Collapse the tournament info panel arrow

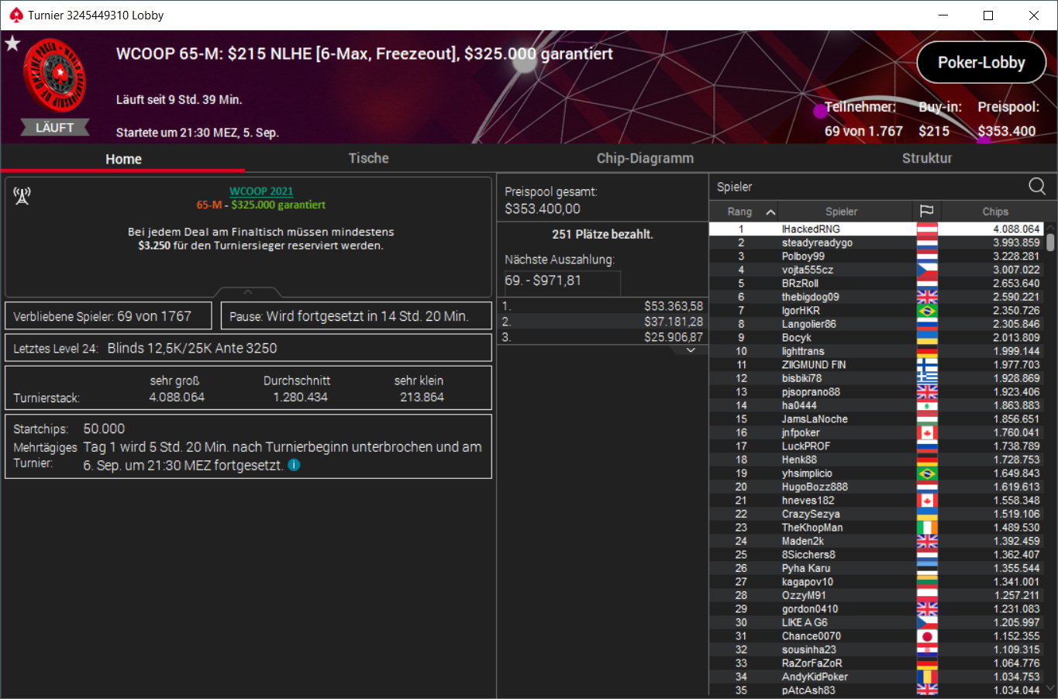[248, 292]
